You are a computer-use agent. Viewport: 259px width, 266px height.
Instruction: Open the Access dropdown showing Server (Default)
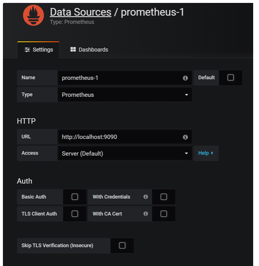coord(125,153)
